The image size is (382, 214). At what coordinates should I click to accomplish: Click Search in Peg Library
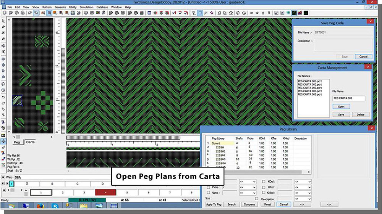231,204
